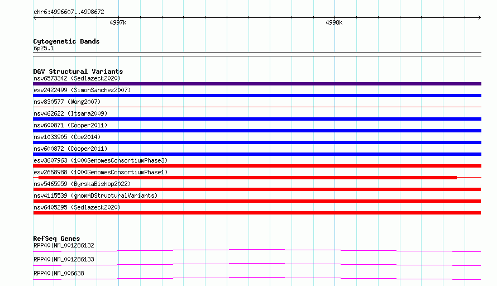Click the nsv462622 (Itsara2009) label
Viewport: 497px width, 286px height.
(70, 113)
